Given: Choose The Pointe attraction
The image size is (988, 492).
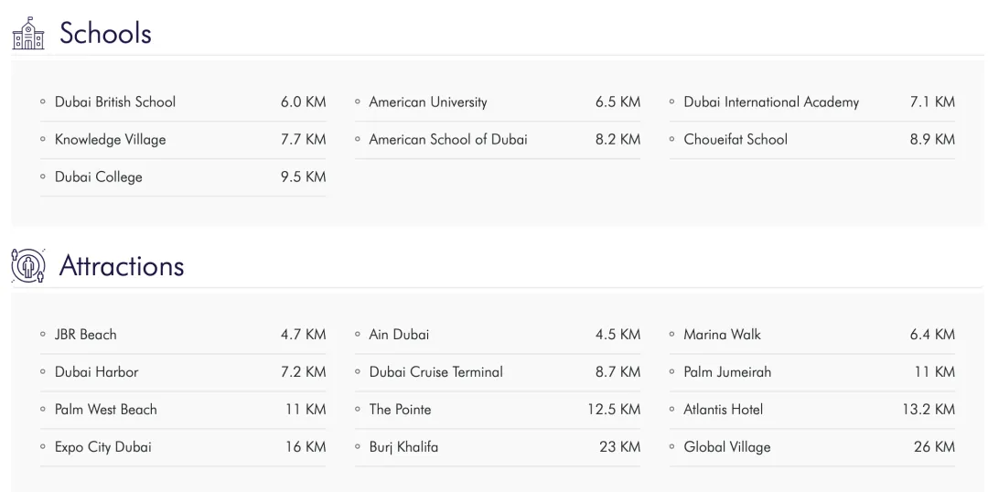Looking at the screenshot, I should [400, 410].
